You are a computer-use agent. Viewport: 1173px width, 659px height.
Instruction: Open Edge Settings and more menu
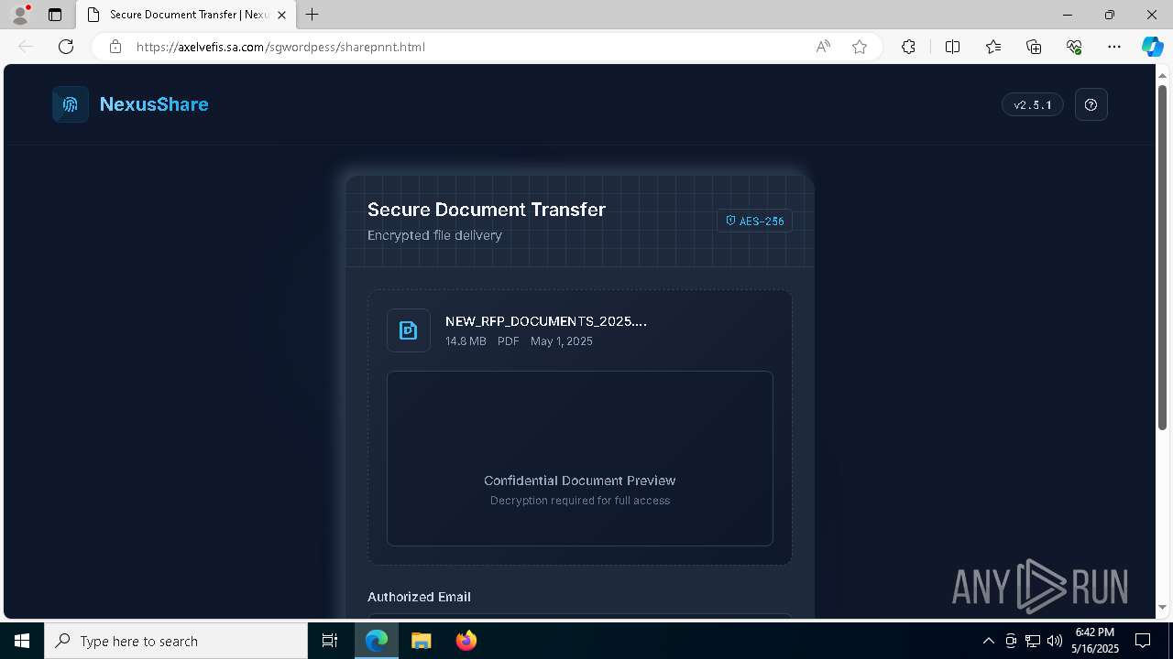click(1114, 47)
